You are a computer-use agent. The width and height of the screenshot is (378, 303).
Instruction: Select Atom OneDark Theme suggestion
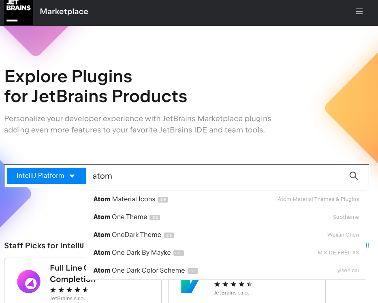point(226,235)
